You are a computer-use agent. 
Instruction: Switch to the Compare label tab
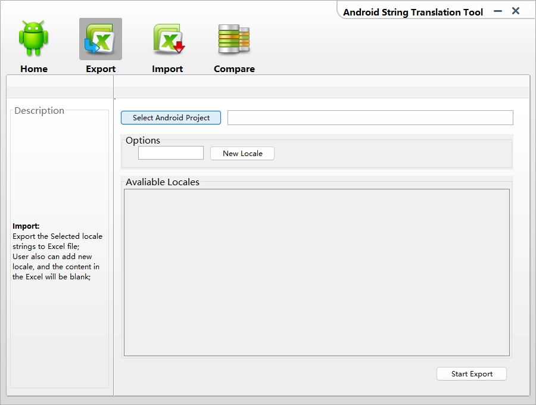pyautogui.click(x=234, y=68)
